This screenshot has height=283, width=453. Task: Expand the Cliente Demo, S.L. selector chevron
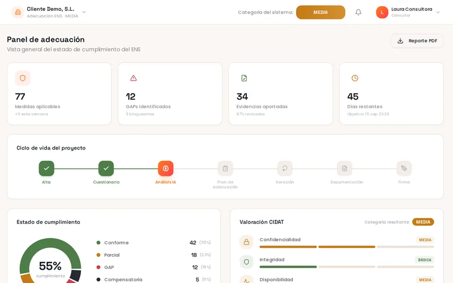pos(84,12)
